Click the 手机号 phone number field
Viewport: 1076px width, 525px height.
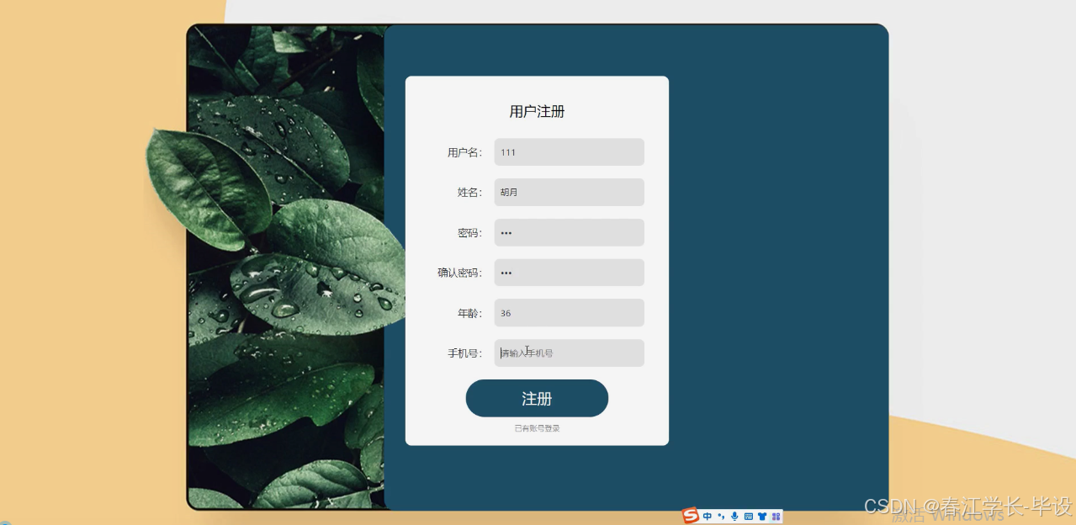tap(570, 353)
